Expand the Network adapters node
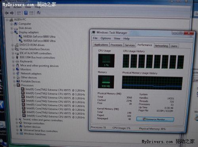198x147 pixels. 14,74
